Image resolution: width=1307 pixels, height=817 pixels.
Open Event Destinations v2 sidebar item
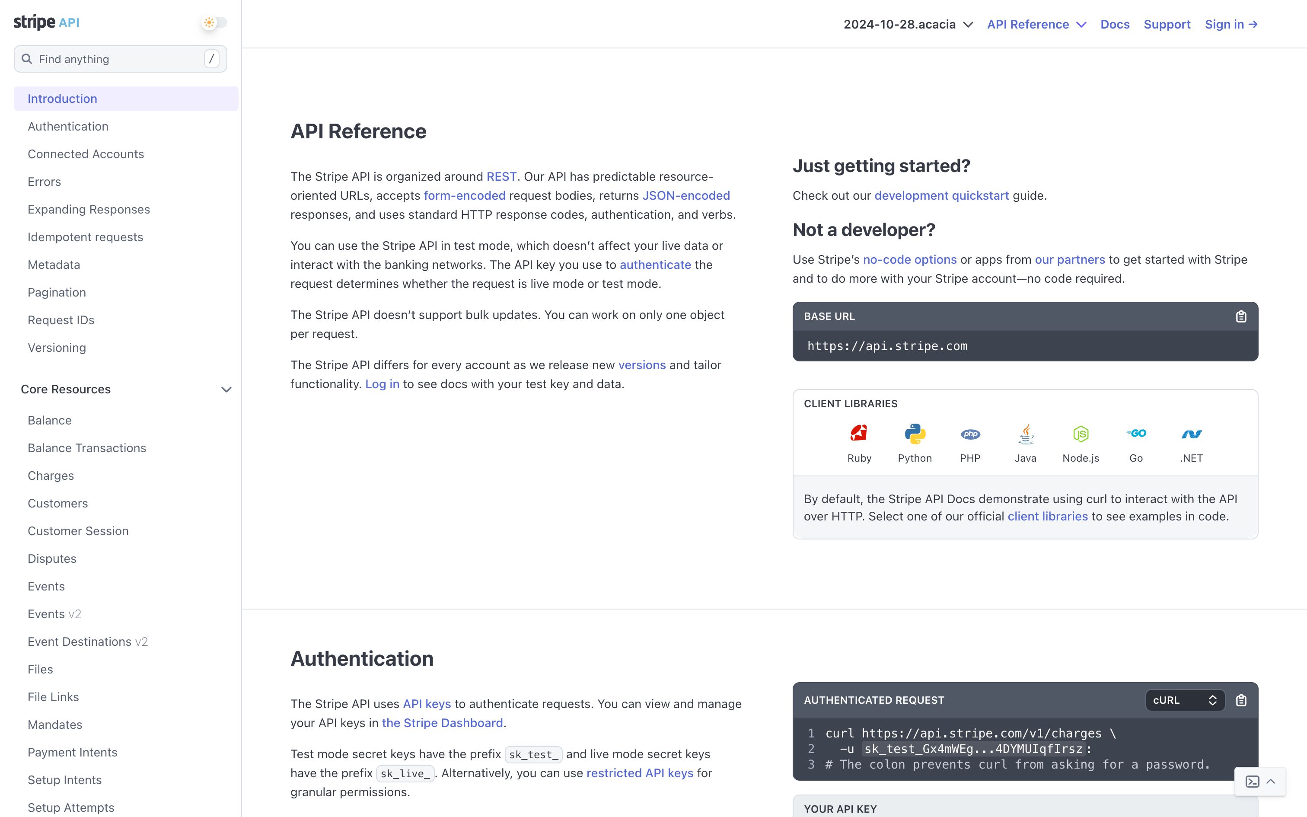point(87,641)
